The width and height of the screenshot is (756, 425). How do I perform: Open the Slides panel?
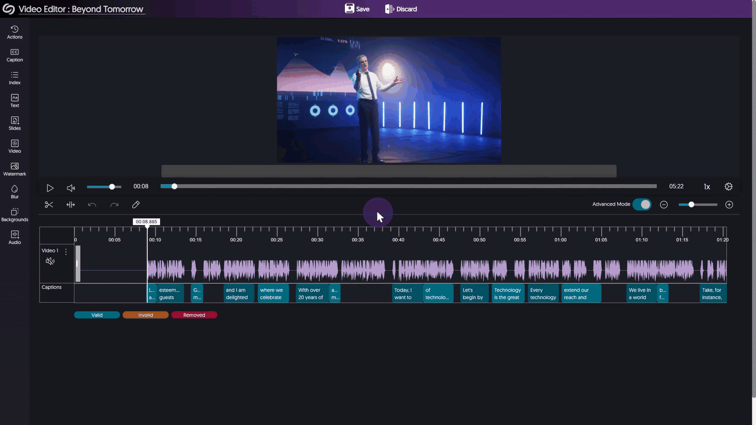point(14,123)
